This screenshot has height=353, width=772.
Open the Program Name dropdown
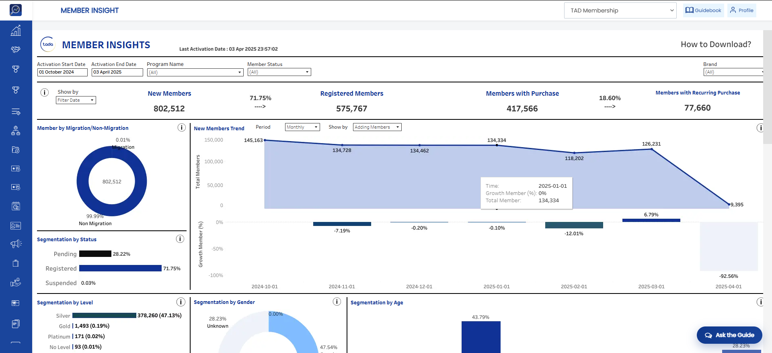tap(195, 72)
